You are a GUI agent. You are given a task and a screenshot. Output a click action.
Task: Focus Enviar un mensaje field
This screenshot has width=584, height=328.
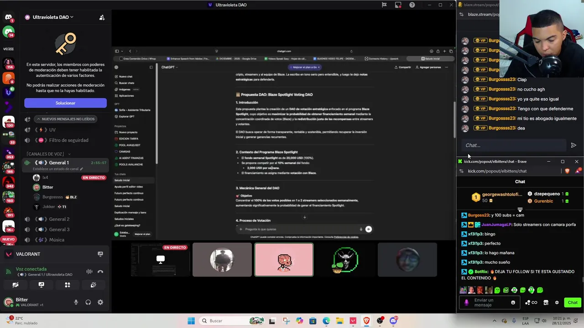tap(490, 302)
